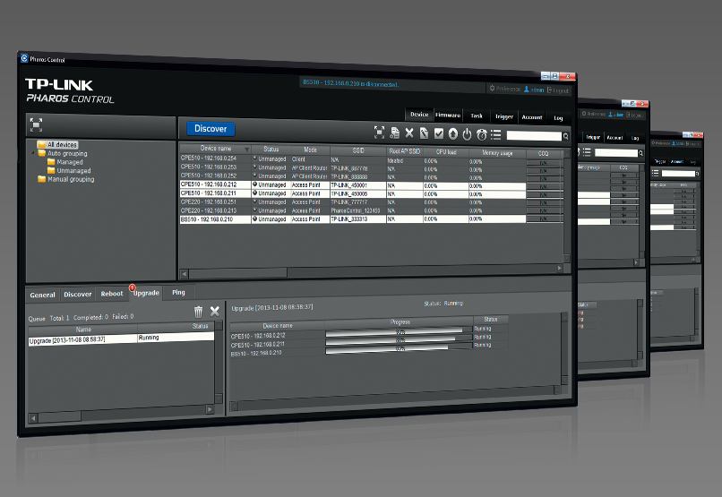Click the Logout link

pyautogui.click(x=558, y=90)
